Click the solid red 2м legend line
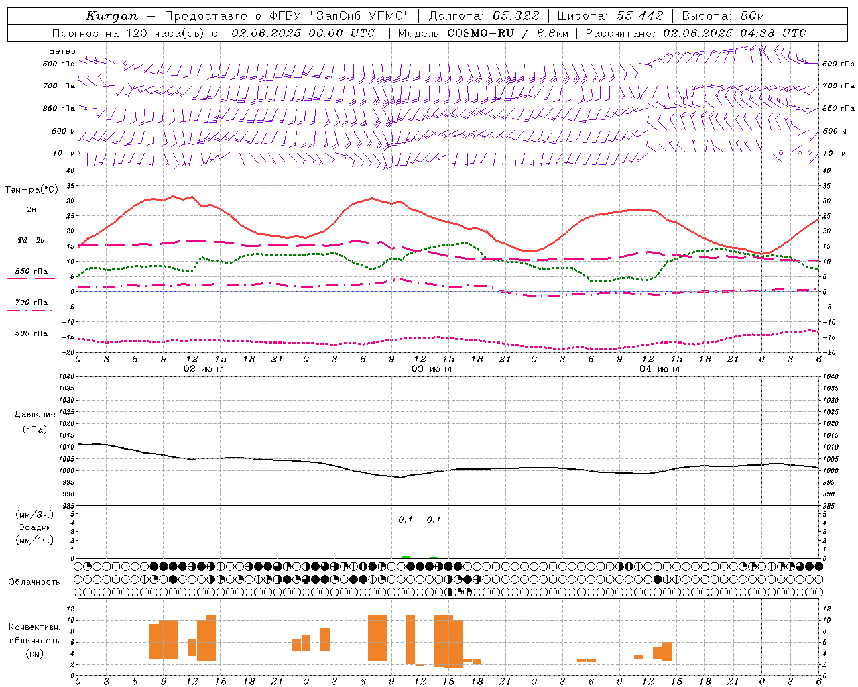 [31, 217]
